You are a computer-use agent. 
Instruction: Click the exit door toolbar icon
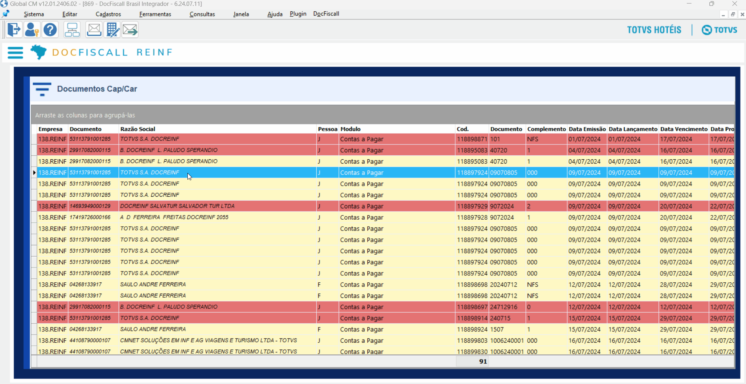click(x=14, y=30)
